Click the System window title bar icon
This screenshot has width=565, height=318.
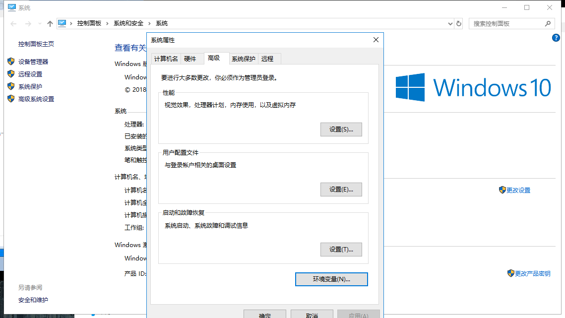(12, 7)
